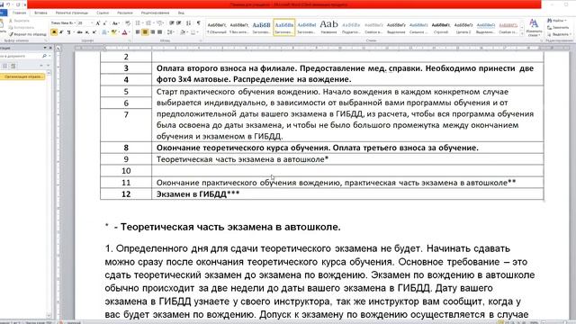Click Font Color red A button
This screenshot has height=324, width=576.
(125, 32)
